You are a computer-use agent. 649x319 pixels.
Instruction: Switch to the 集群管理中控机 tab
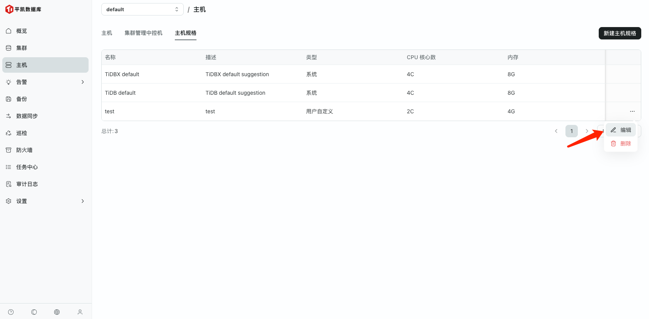click(143, 33)
